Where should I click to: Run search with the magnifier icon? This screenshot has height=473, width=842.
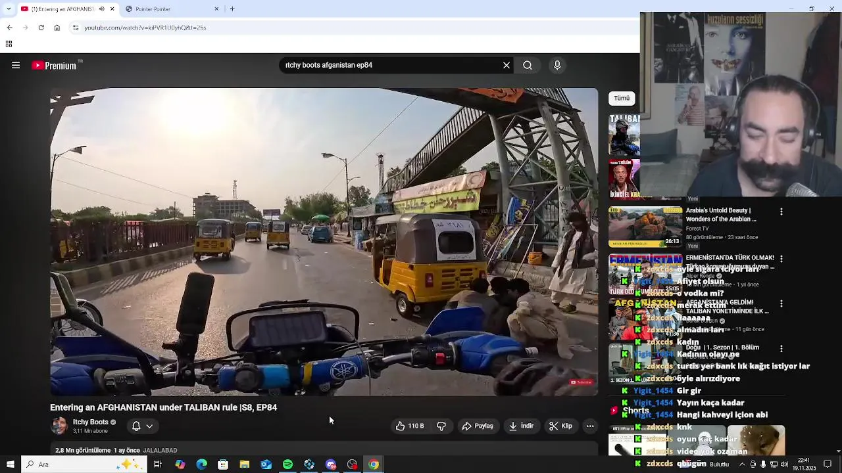(528, 65)
